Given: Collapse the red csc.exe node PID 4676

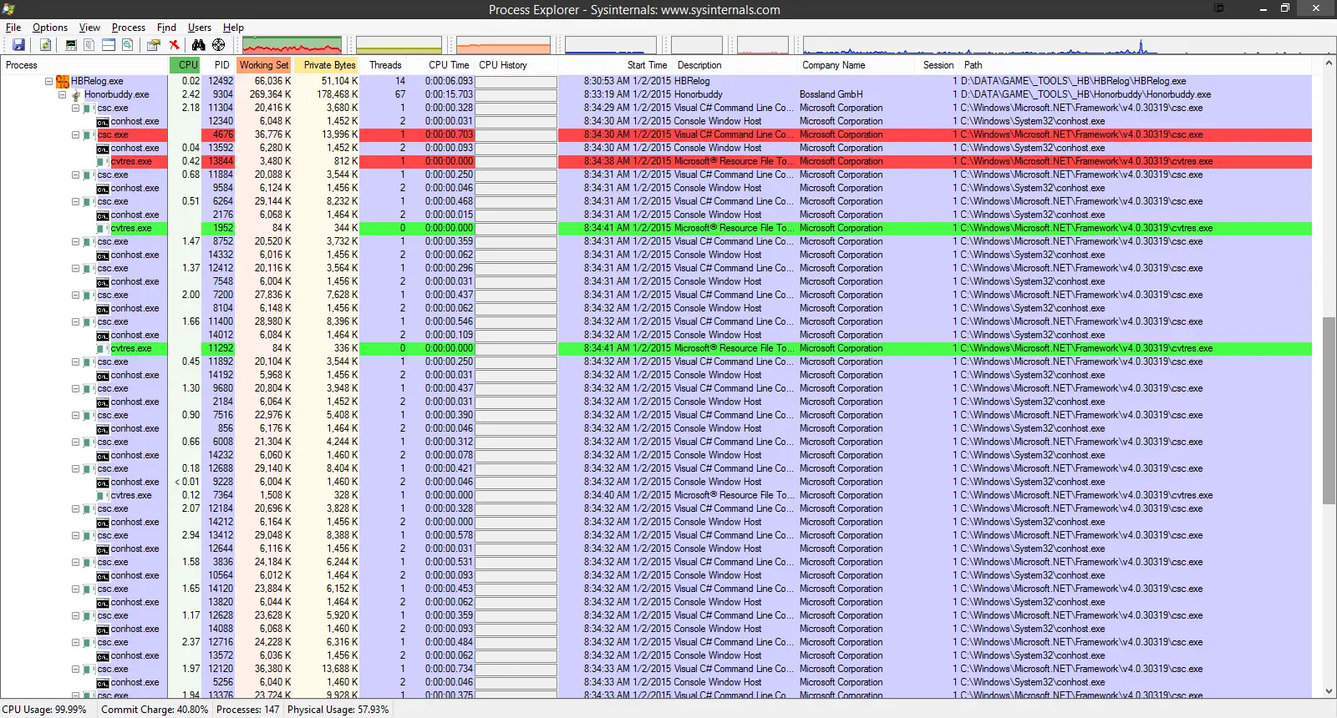Looking at the screenshot, I should [x=75, y=134].
